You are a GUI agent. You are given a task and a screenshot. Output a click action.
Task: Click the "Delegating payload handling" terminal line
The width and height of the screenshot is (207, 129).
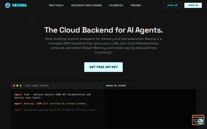56,110
